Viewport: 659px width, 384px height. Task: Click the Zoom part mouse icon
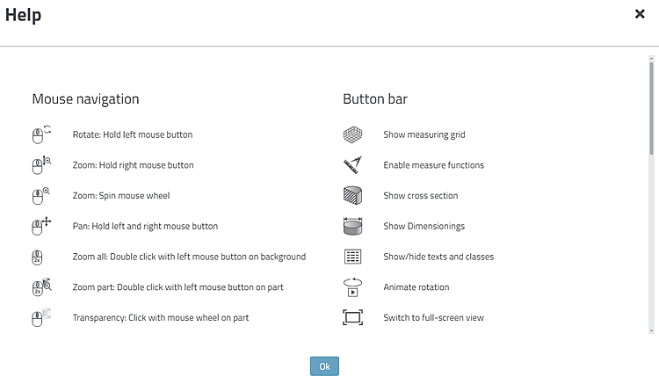coord(41,286)
